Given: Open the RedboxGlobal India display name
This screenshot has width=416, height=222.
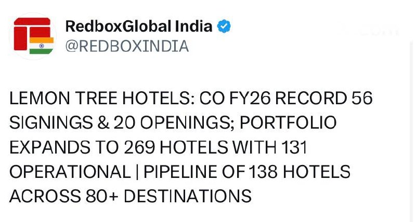Looking at the screenshot, I should 139,26.
